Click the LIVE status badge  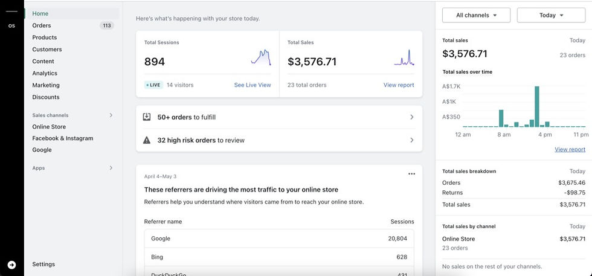tap(153, 85)
